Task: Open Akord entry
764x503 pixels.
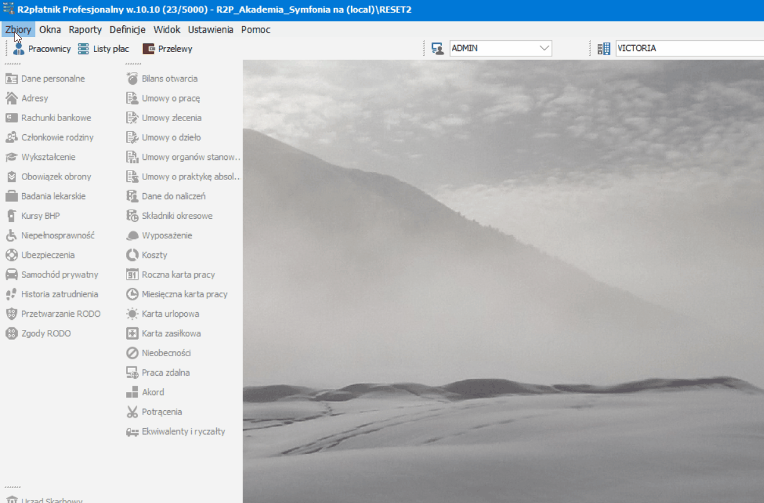Action: [145, 393]
